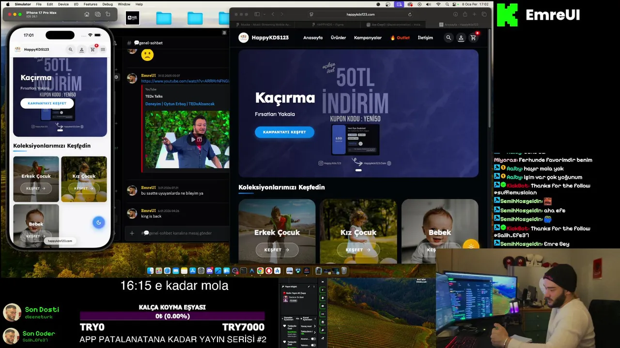
Task: Toggle Yalnızca switch in stream control panel
Action: pos(313,345)
